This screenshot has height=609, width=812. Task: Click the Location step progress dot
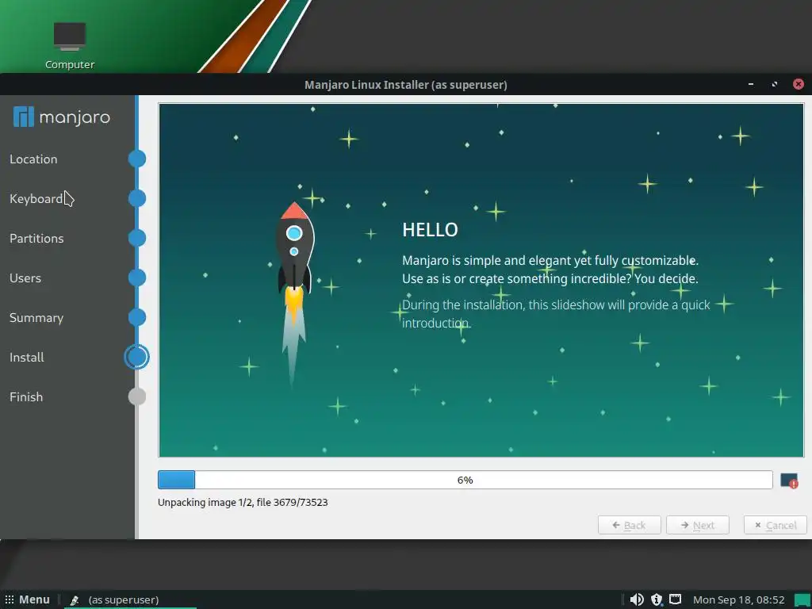(x=137, y=159)
